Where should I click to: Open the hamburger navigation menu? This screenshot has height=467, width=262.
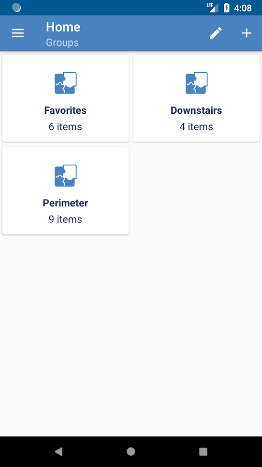coord(17,33)
